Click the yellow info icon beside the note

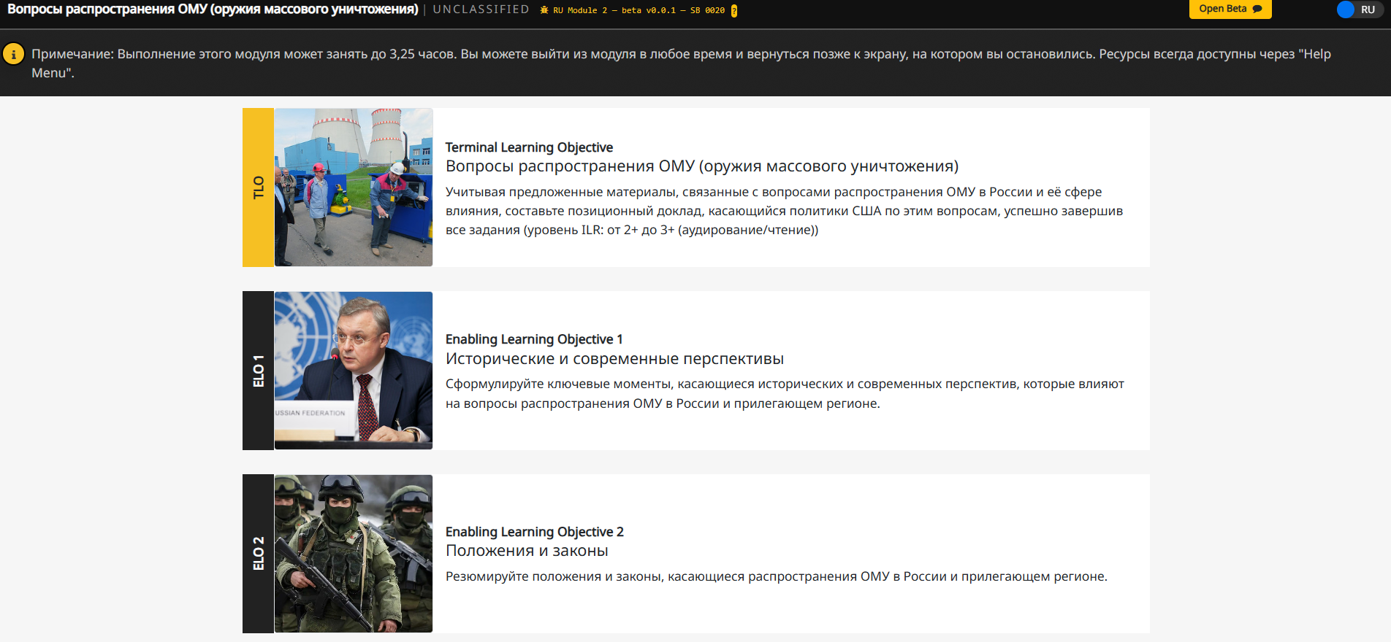click(x=14, y=54)
